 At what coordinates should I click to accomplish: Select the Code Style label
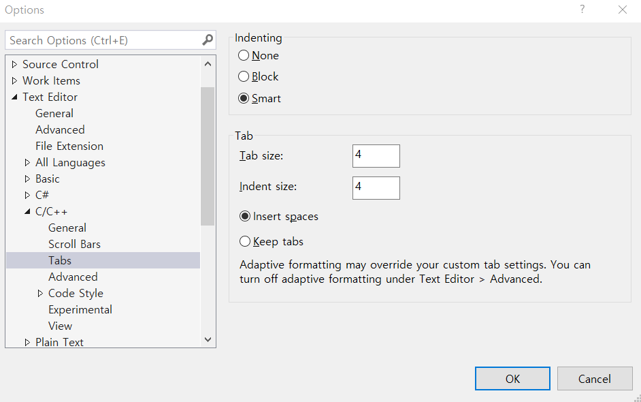tap(76, 293)
